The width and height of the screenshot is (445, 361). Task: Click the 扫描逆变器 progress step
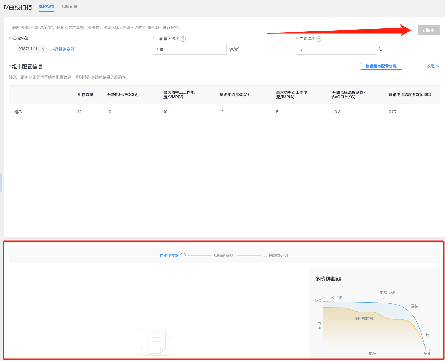[223, 255]
